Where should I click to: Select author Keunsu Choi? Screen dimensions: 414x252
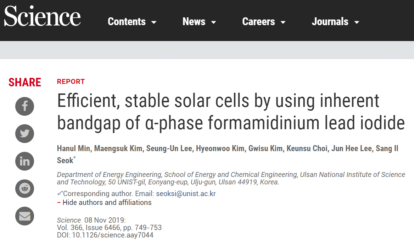click(x=307, y=148)
